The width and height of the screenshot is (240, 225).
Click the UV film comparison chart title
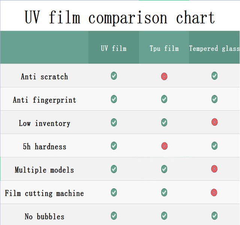120,18
